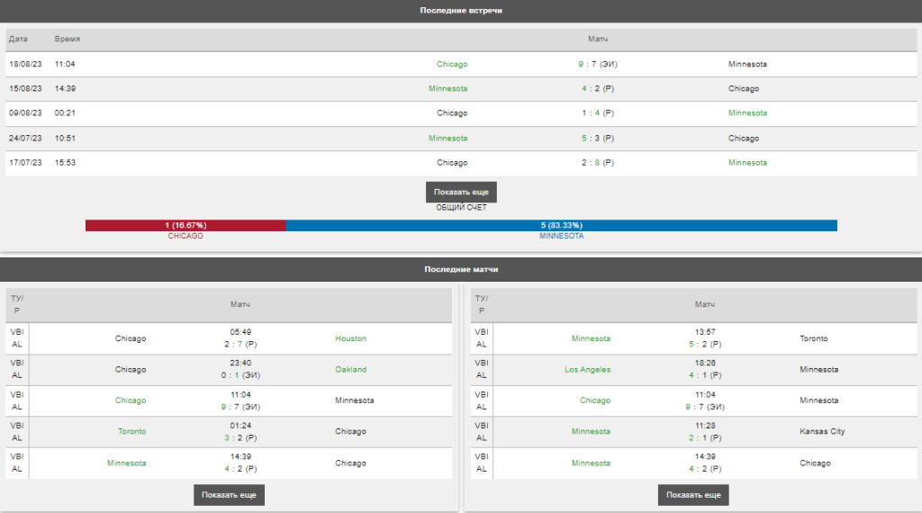Open the Oakland team link
The width and height of the screenshot is (922, 513).
coord(350,370)
